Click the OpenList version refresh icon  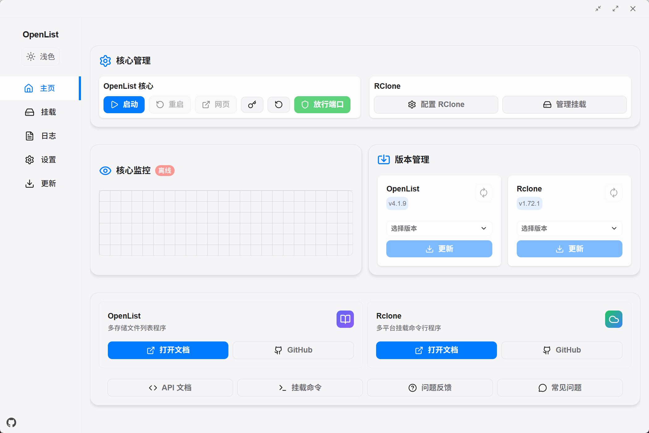click(483, 193)
